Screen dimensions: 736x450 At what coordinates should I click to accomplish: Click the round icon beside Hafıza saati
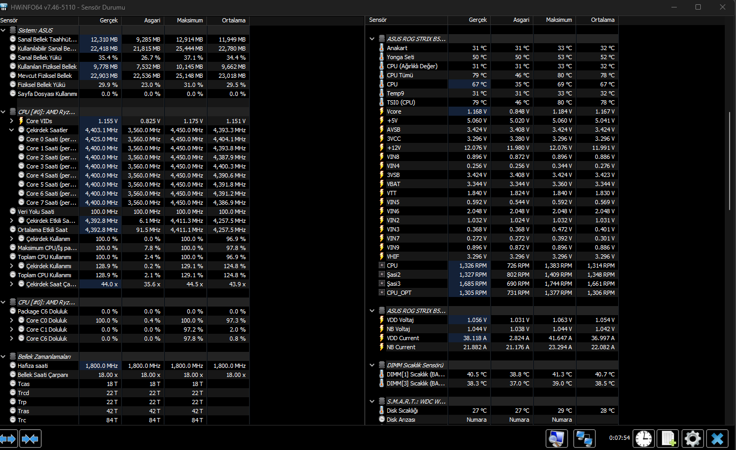point(13,366)
